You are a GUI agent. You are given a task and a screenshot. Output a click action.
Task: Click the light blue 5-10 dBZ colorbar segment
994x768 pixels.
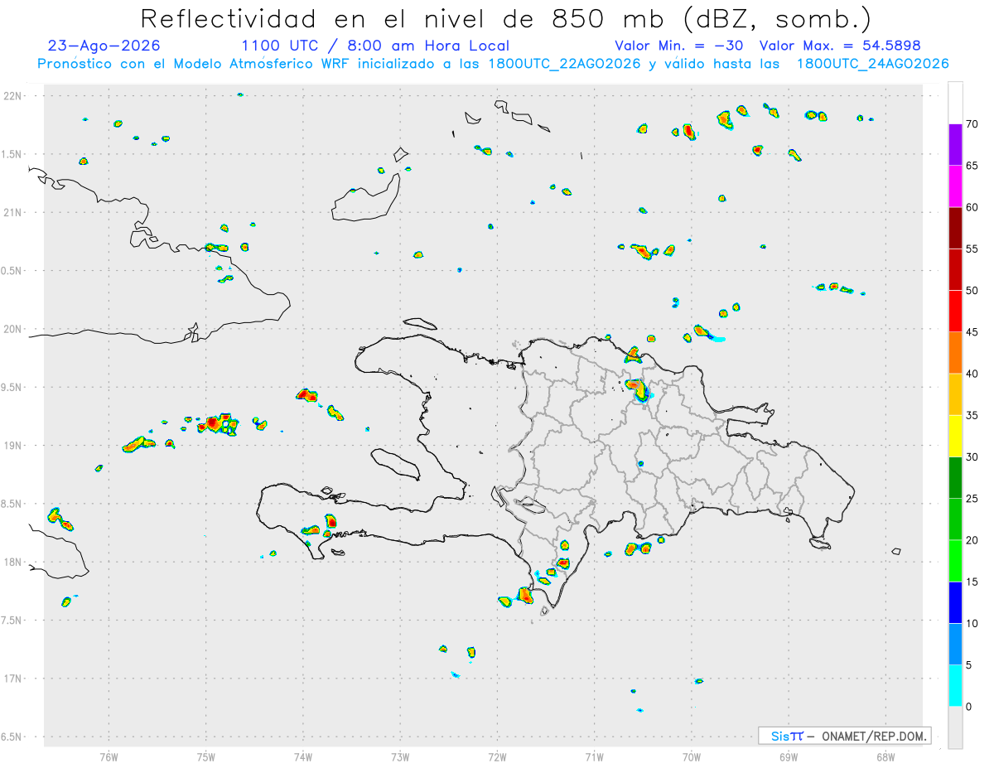pos(955,645)
